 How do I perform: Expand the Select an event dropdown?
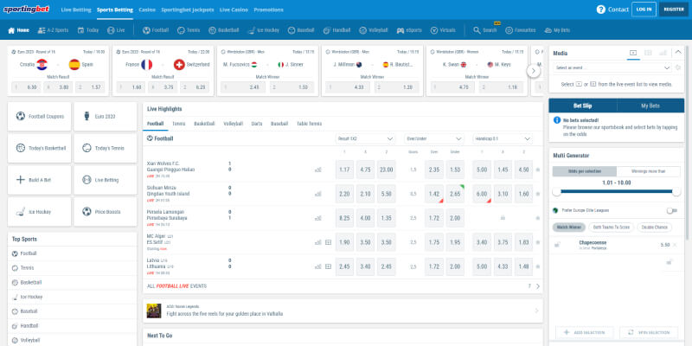pos(612,68)
